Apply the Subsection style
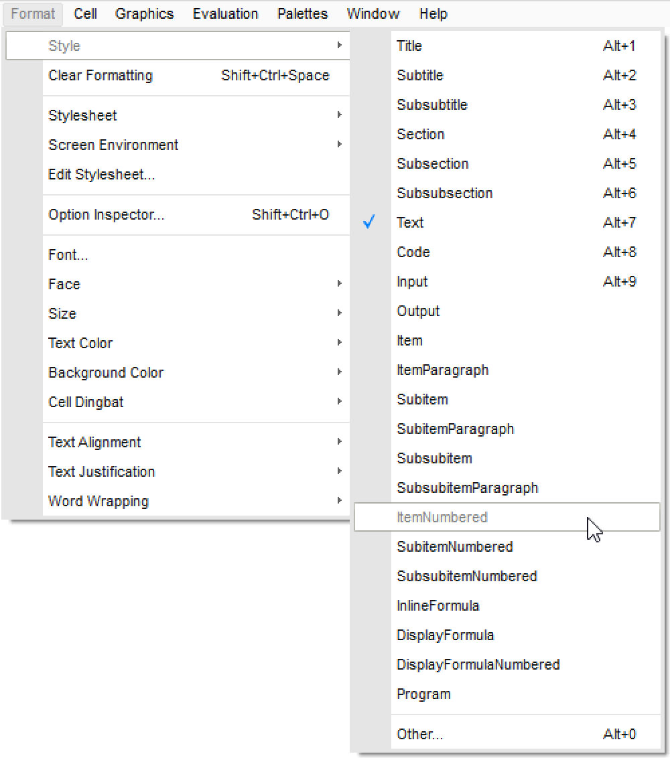670x758 pixels. 432,164
